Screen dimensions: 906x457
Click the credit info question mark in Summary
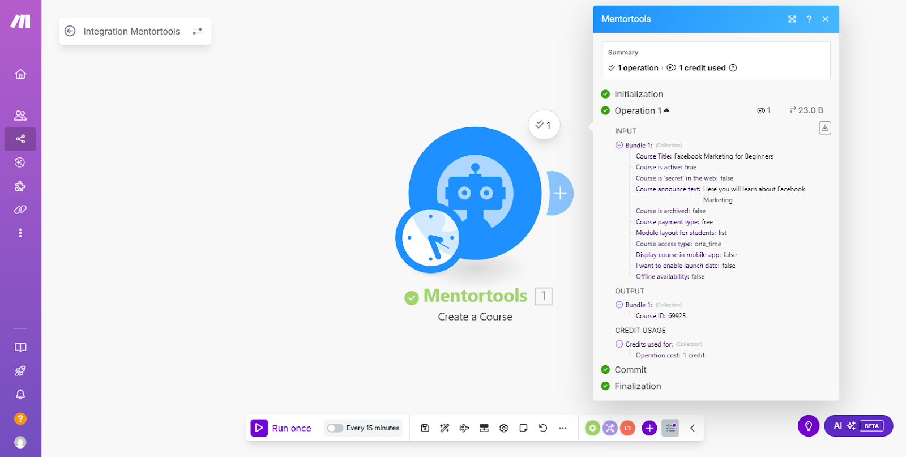733,68
